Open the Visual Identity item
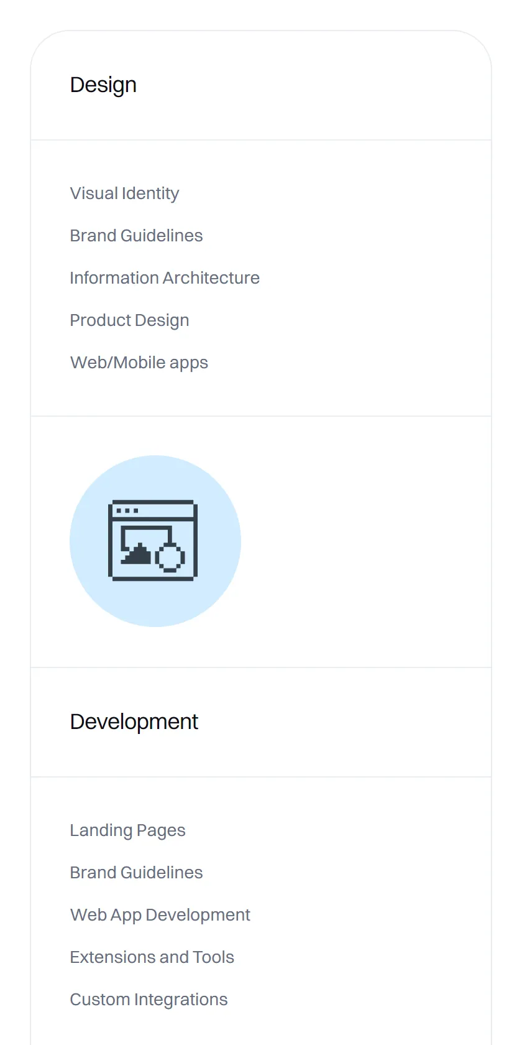 124,193
